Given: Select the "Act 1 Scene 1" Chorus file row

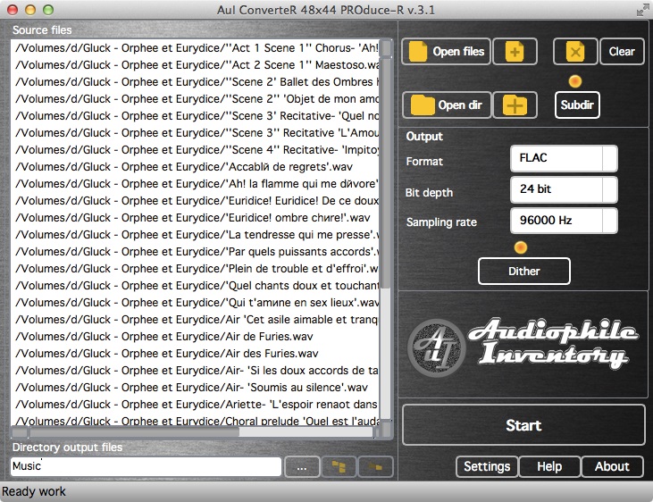Looking at the screenshot, I should point(195,48).
